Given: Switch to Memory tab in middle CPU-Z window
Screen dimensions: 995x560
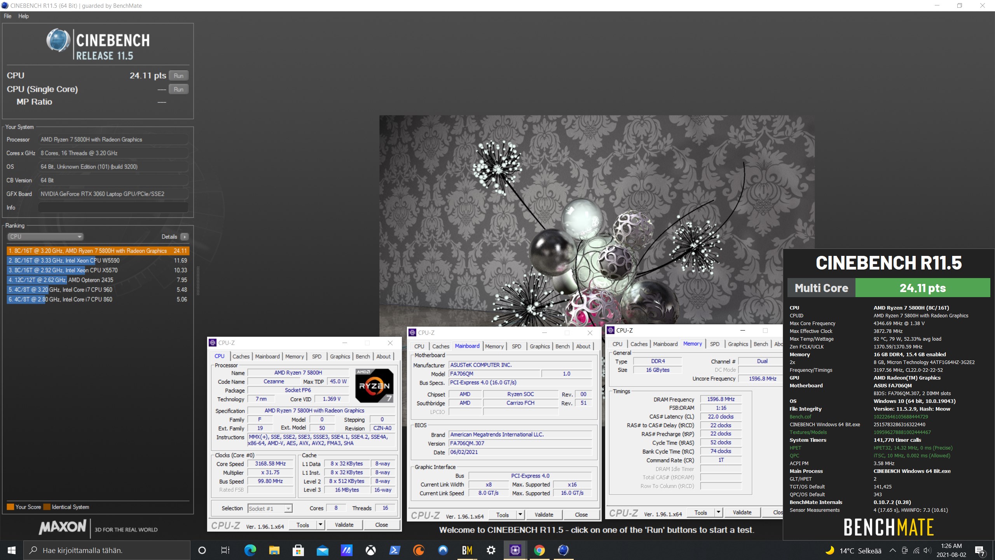Looking at the screenshot, I should coord(494,346).
